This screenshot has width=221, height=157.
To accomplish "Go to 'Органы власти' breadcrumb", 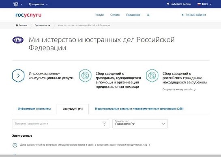I will 43,25.
